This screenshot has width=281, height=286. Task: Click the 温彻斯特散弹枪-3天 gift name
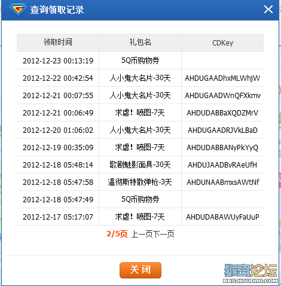coord(140,182)
